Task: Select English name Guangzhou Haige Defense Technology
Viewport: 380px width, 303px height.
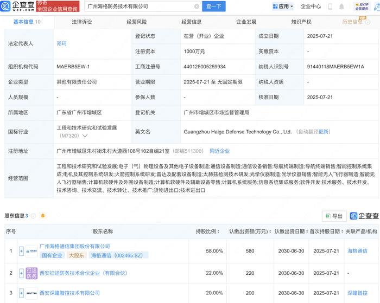Action: [238, 132]
